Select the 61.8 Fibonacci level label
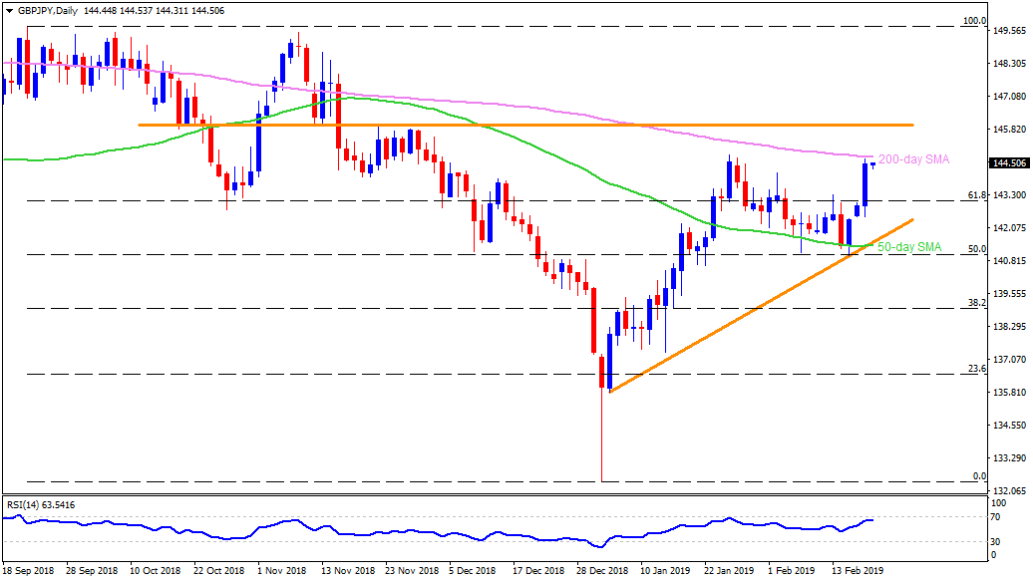This screenshot has width=1033, height=582. [977, 195]
